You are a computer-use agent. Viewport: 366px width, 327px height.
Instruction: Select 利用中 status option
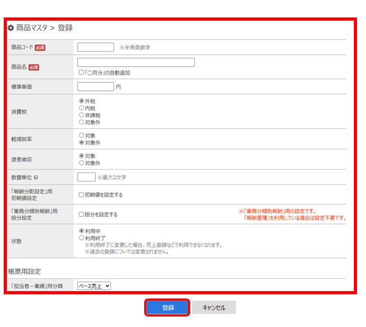coord(81,231)
